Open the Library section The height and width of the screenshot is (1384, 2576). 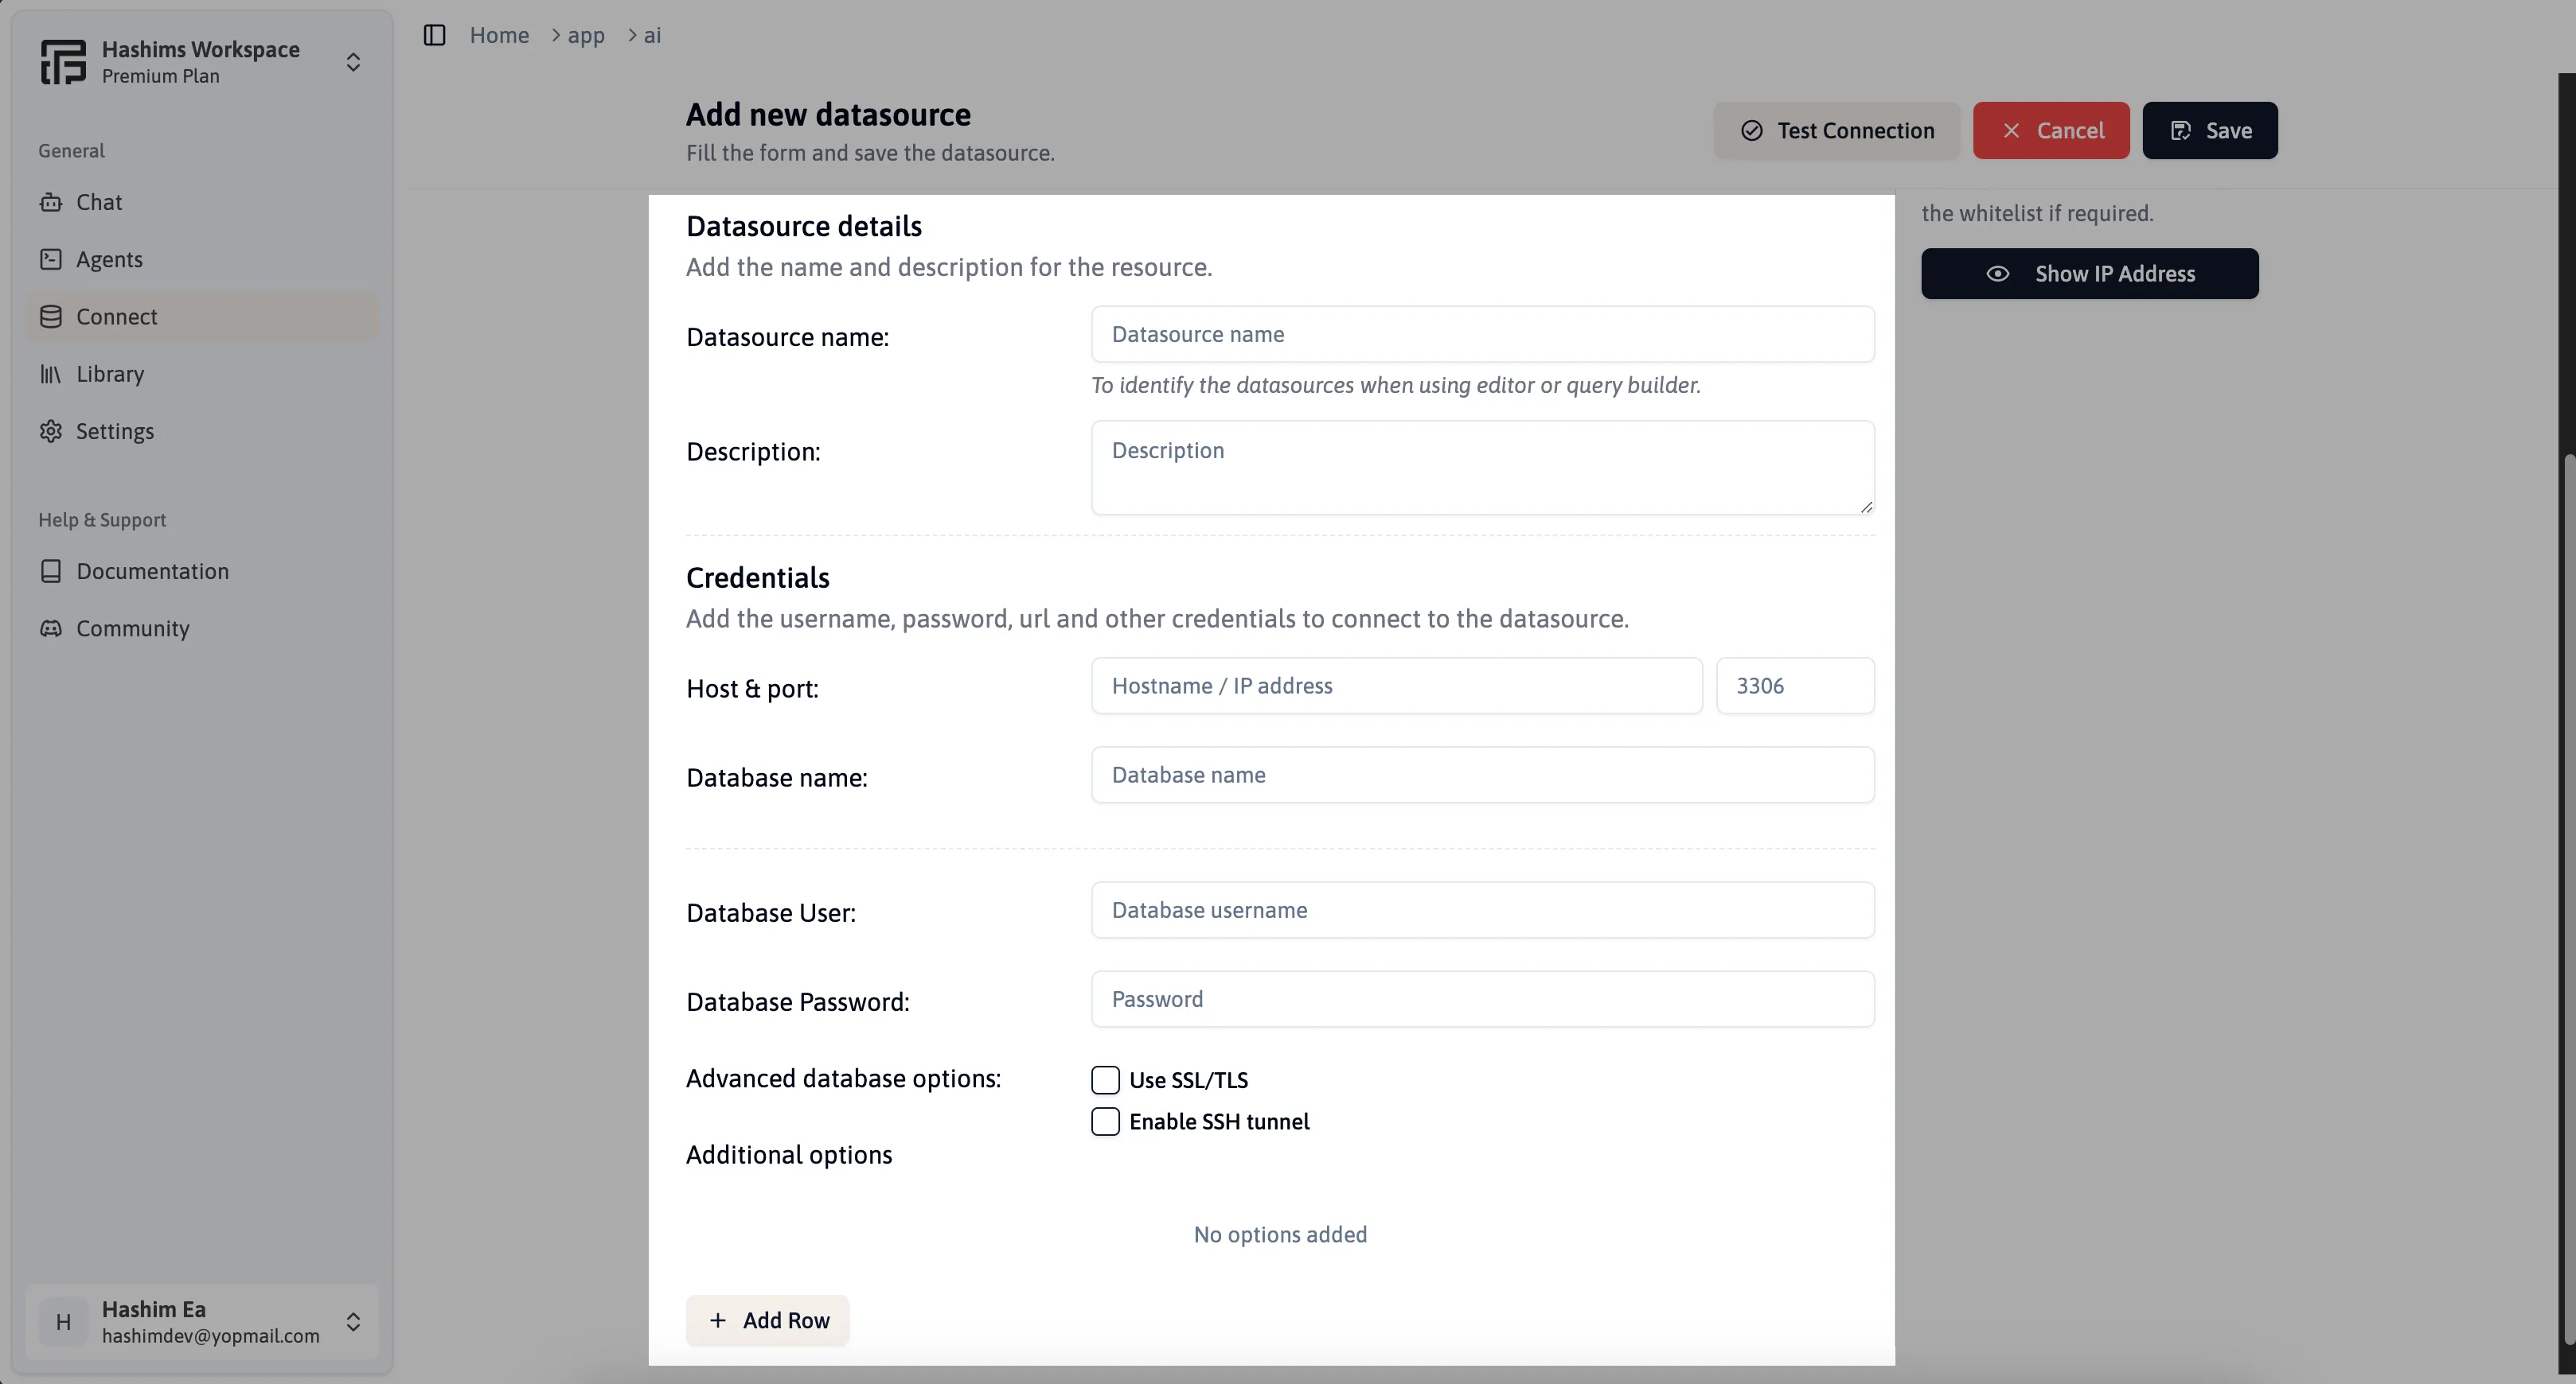coord(202,374)
